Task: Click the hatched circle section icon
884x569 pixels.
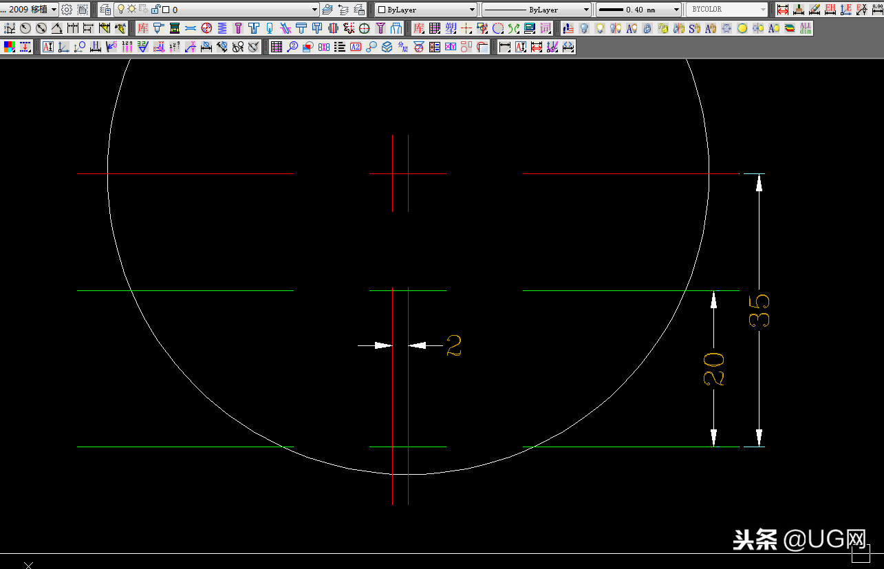Action: [x=206, y=28]
